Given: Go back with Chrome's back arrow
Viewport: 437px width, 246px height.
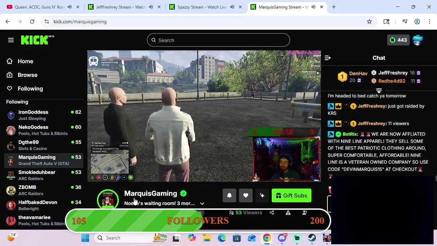Looking at the screenshot, I should click(x=8, y=22).
